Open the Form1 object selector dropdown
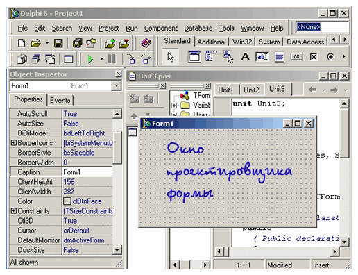The height and width of the screenshot is (275, 358). click(116, 85)
